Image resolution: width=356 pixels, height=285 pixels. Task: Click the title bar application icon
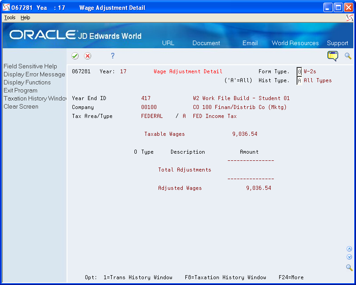tap(6, 7)
